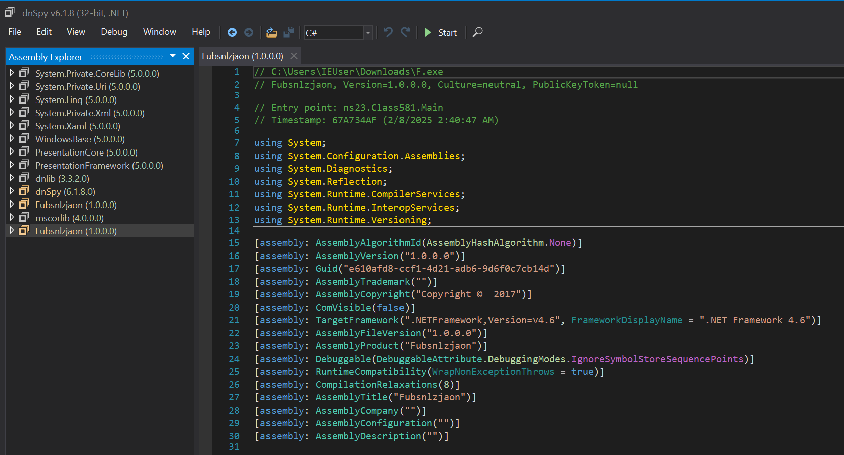Close the Fubsnlzjaon document tab
Viewport: 844px width, 455px height.
[294, 56]
